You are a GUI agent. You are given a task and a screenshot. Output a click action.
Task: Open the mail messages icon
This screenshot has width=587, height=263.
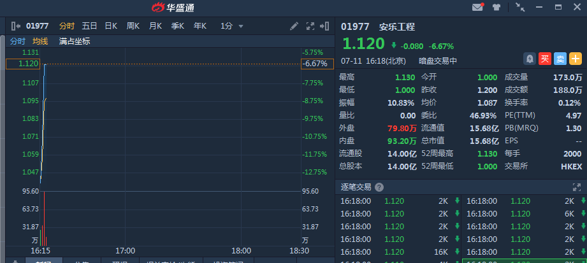click(x=477, y=8)
